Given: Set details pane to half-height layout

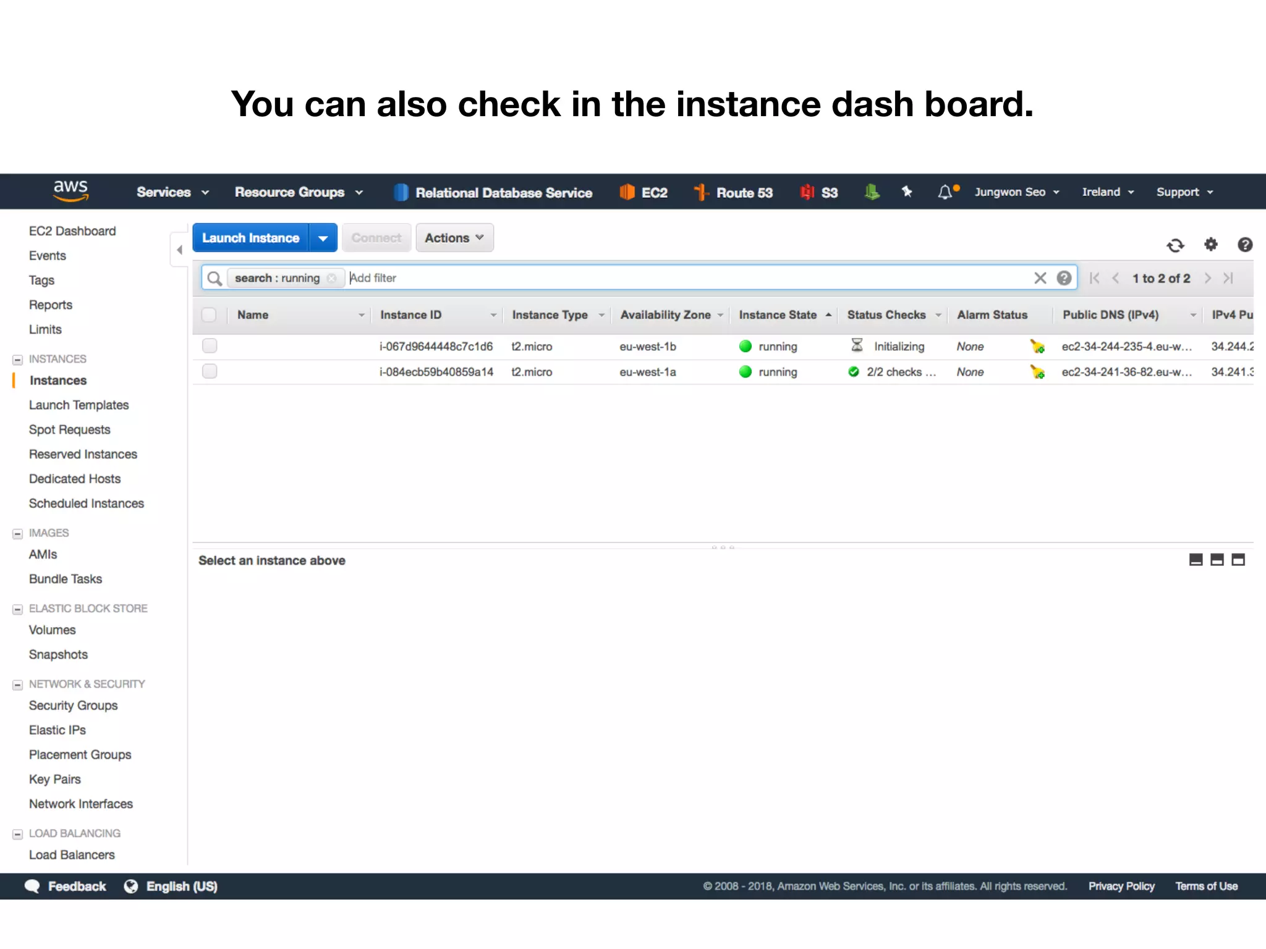Looking at the screenshot, I should point(1217,560).
